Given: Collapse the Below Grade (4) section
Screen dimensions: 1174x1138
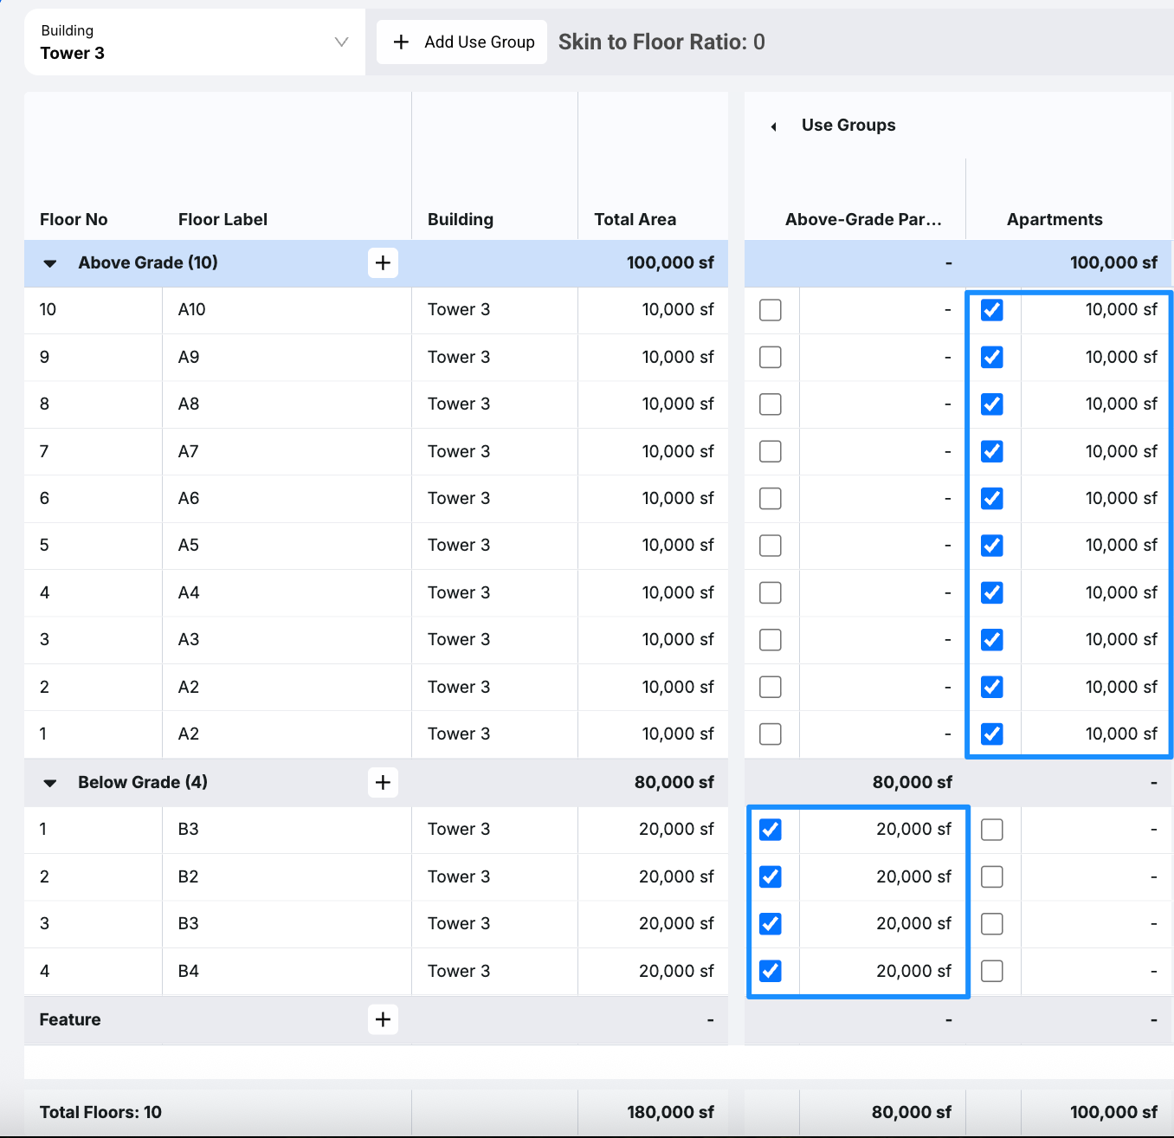Looking at the screenshot, I should 50,783.
